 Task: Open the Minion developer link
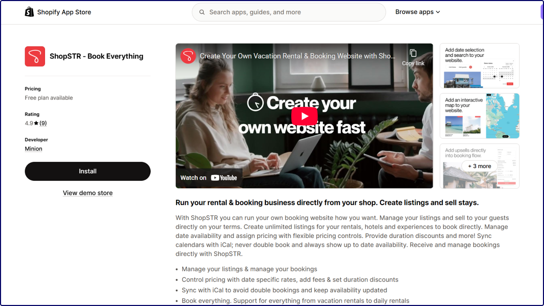[x=34, y=149]
